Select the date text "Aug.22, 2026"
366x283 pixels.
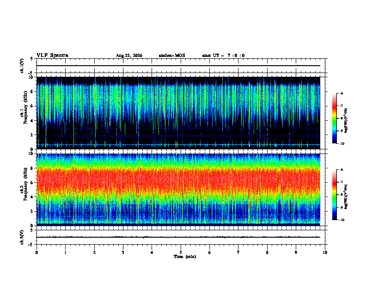click(129, 55)
